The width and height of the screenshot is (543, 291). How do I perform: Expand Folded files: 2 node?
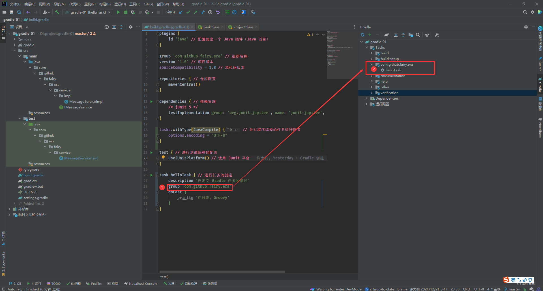(x=15, y=204)
